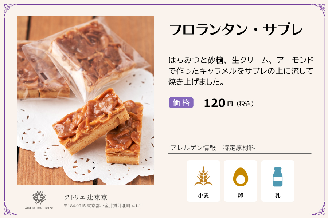328x218 pixels.
Task: Click the product description paragraph
Action: [x=241, y=71]
